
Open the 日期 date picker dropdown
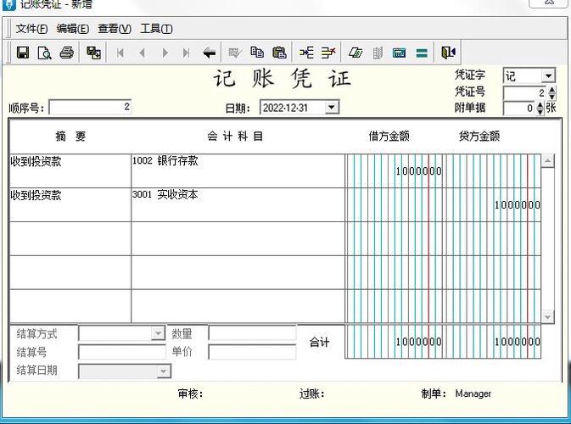[332, 108]
